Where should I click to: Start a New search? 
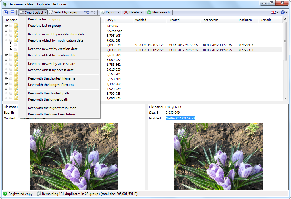click(x=158, y=12)
